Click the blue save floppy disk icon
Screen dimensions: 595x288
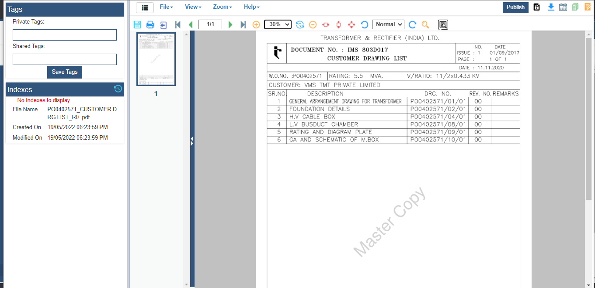pos(137,25)
